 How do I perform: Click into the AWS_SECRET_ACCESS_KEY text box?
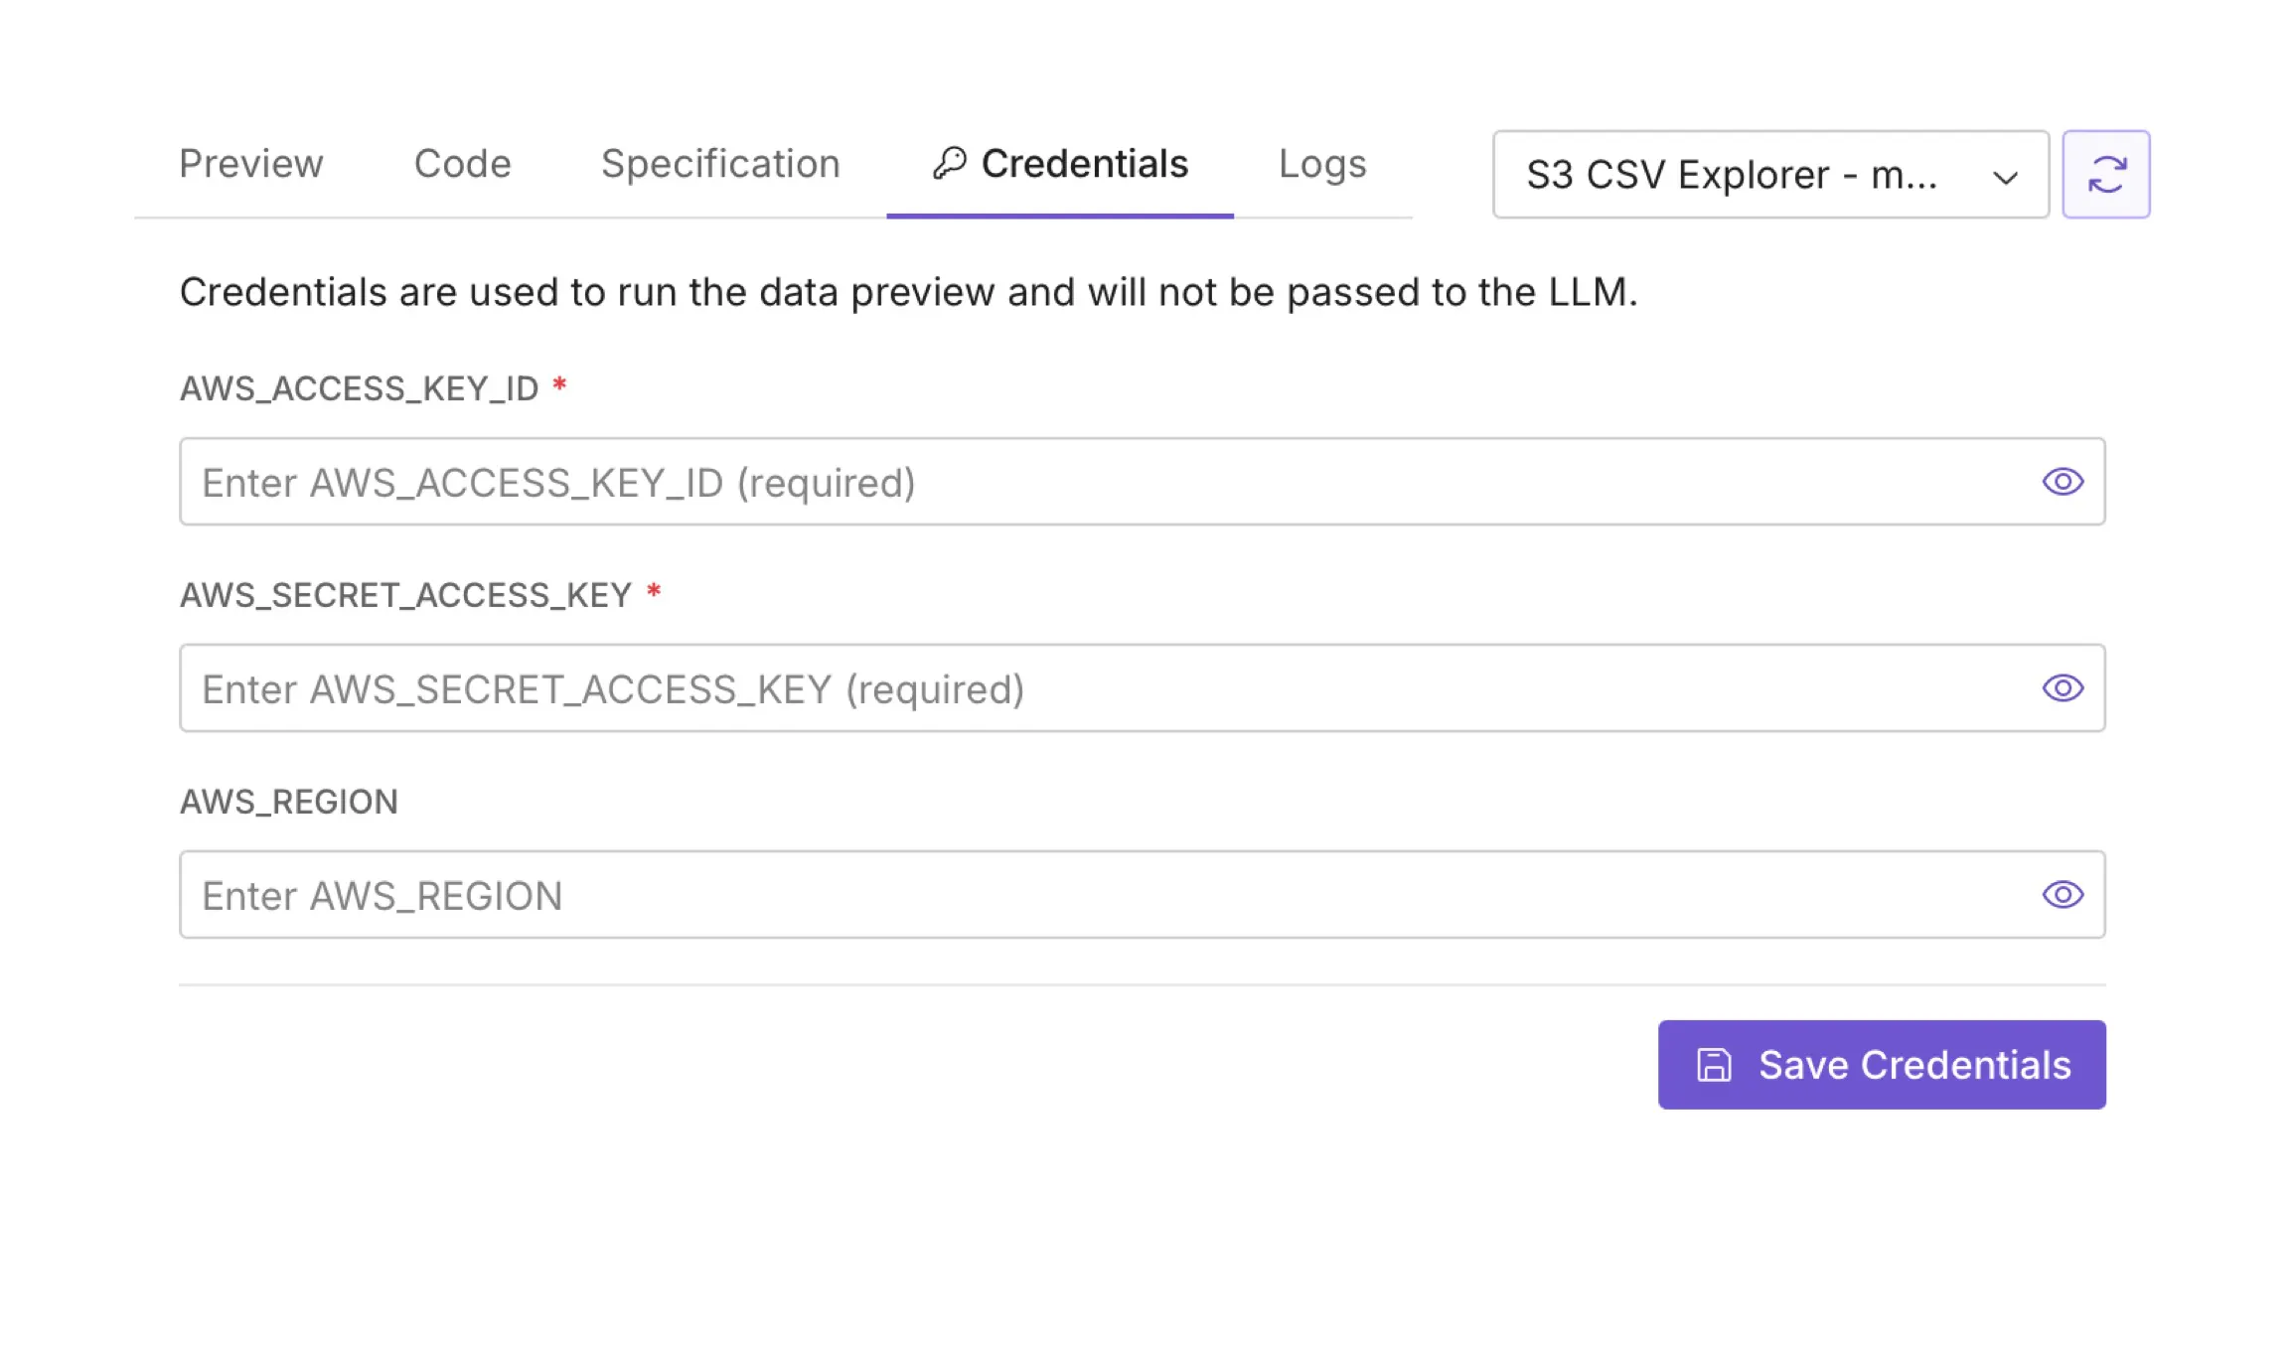click(1093, 688)
